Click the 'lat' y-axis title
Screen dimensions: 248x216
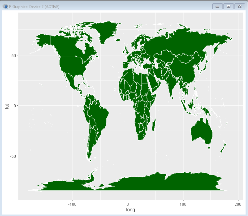coord(7,106)
